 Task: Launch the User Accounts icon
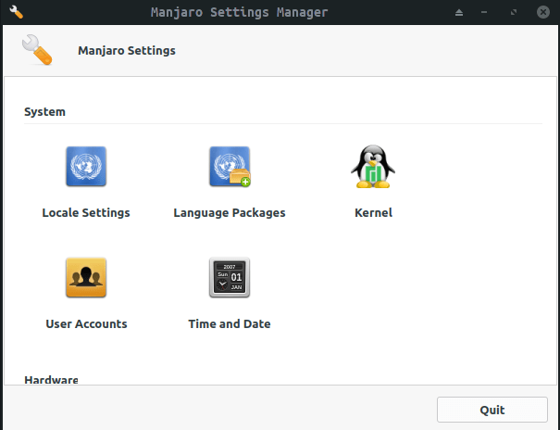(x=86, y=278)
